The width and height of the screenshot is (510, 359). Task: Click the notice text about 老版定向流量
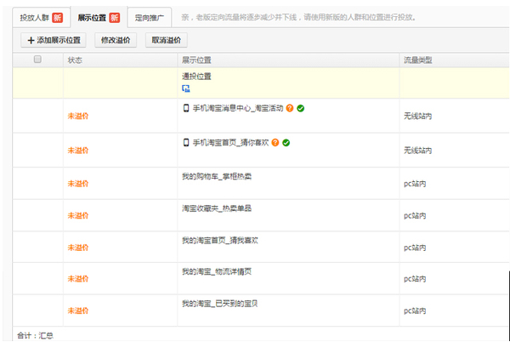coord(298,18)
